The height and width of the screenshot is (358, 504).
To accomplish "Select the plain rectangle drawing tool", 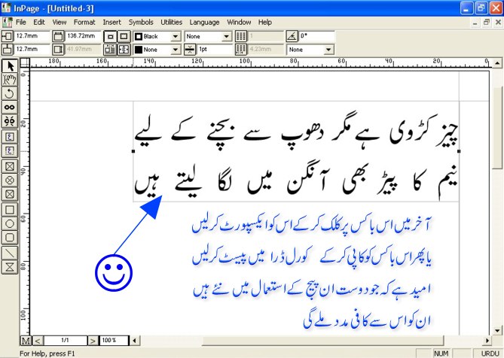I will [11, 208].
